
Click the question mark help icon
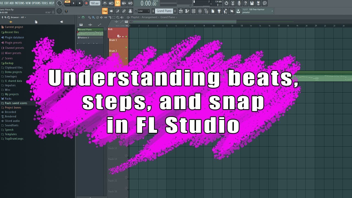[246, 3]
